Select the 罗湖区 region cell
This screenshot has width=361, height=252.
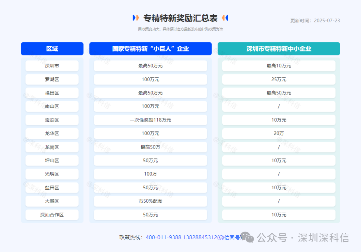tap(52, 79)
